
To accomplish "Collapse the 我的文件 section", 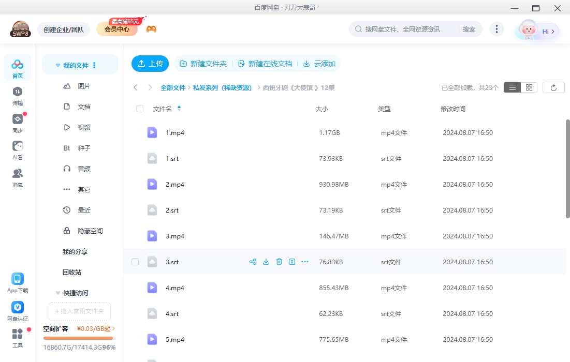I will click(57, 65).
